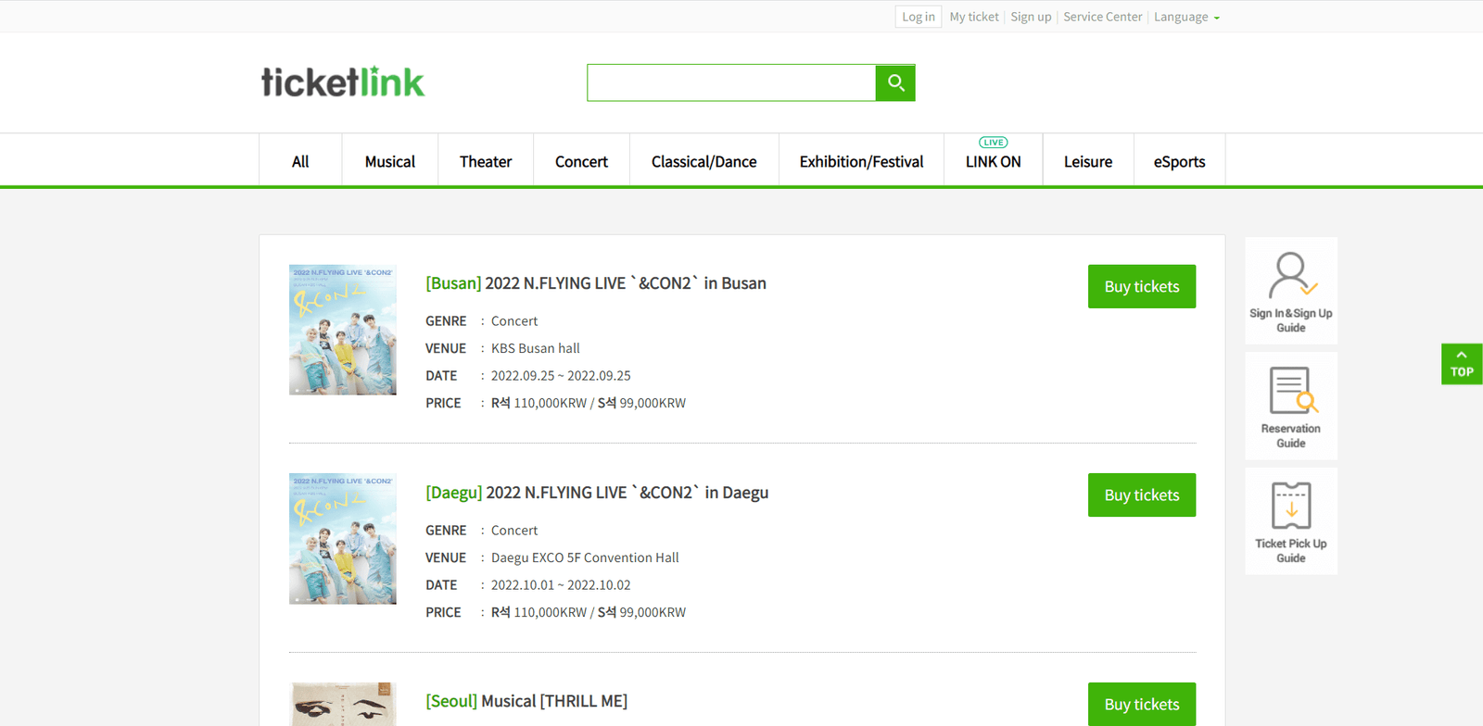
Task: Buy tickets for Seoul Musical THRILL ME
Action: 1141,705
